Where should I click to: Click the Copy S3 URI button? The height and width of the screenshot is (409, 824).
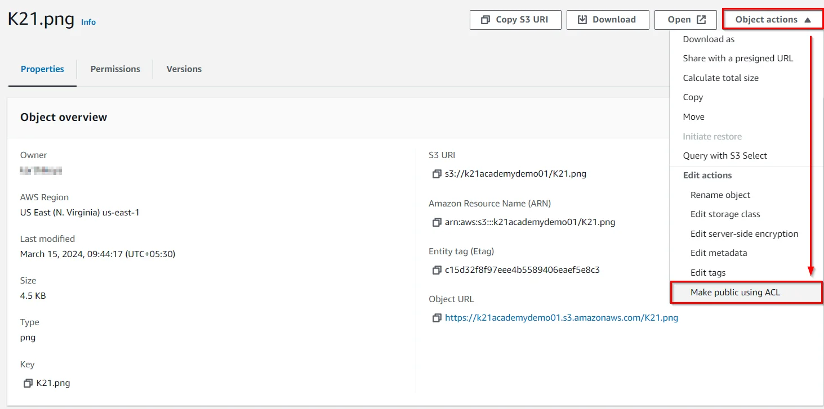(x=515, y=20)
